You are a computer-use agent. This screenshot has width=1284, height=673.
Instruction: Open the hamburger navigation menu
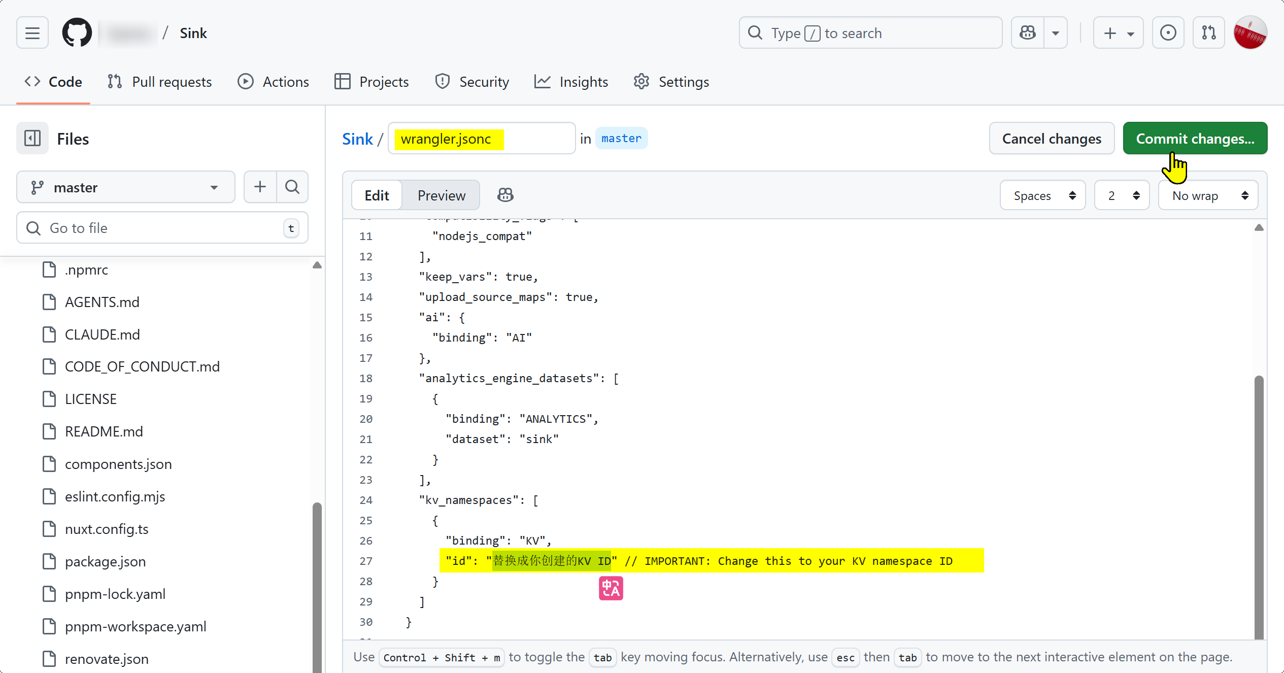click(32, 33)
